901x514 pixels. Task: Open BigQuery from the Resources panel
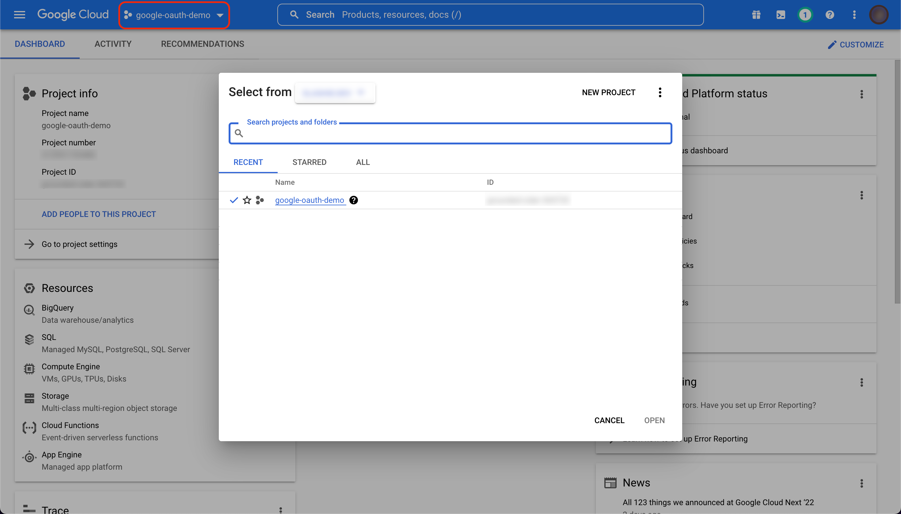click(57, 307)
